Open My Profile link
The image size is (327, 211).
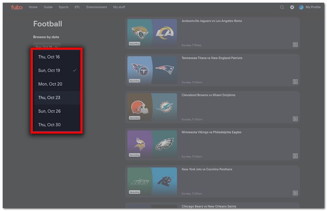pyautogui.click(x=313, y=7)
